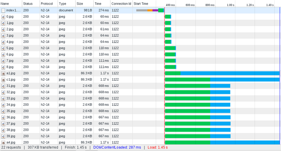Click the 307 KB transferred summary
This screenshot has width=281, height=151.
coord(43,147)
